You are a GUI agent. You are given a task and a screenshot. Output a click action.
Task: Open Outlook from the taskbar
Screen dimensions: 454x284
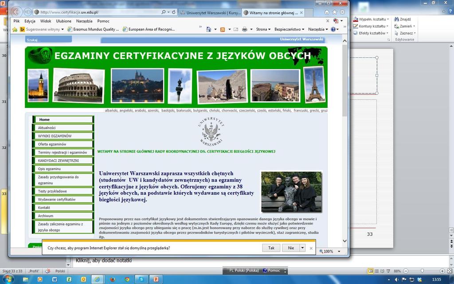[83, 279]
